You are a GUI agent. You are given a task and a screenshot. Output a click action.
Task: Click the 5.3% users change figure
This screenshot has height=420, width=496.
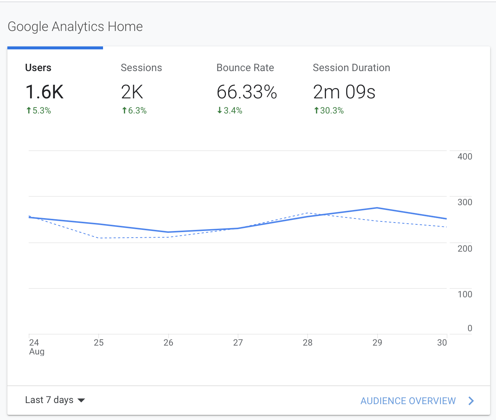pos(42,111)
